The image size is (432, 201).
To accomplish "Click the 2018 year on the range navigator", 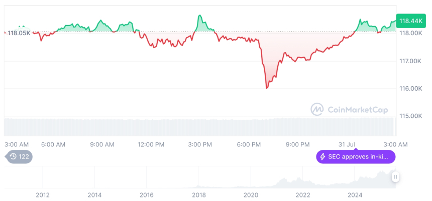I will [x=198, y=195].
